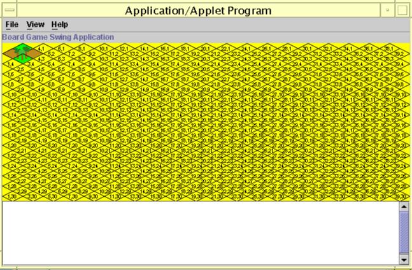Select board cell 5,2

pos(53,53)
